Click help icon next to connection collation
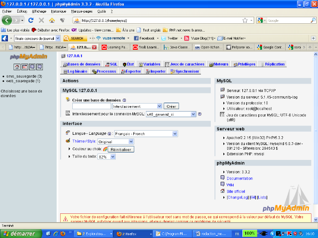Image resolution: width=318 pixels, height=238 pixels. click(x=200, y=114)
